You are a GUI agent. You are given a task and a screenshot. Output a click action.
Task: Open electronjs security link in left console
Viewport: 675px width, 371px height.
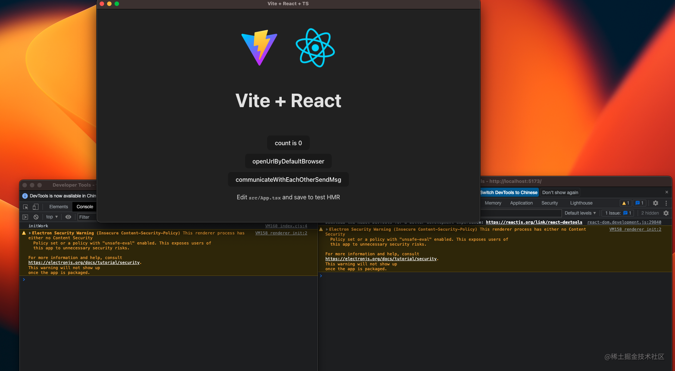click(84, 263)
